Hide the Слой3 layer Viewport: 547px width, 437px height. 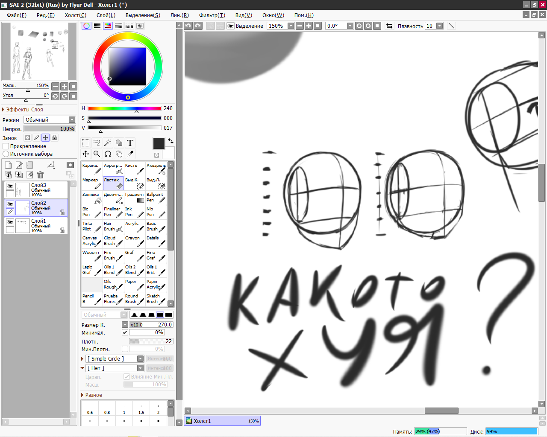(x=10, y=186)
